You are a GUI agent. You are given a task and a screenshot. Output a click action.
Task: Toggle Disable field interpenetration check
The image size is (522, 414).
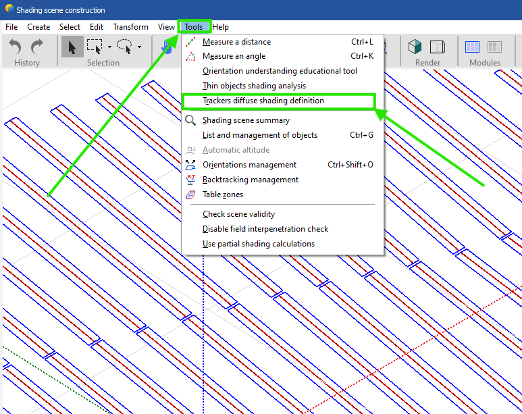283,229
